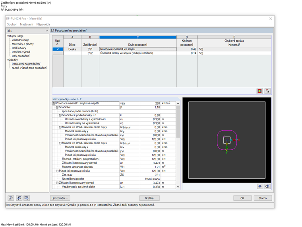Select the ZS1 loading cell
Viewport: 302px width, 227px height.
(90, 49)
